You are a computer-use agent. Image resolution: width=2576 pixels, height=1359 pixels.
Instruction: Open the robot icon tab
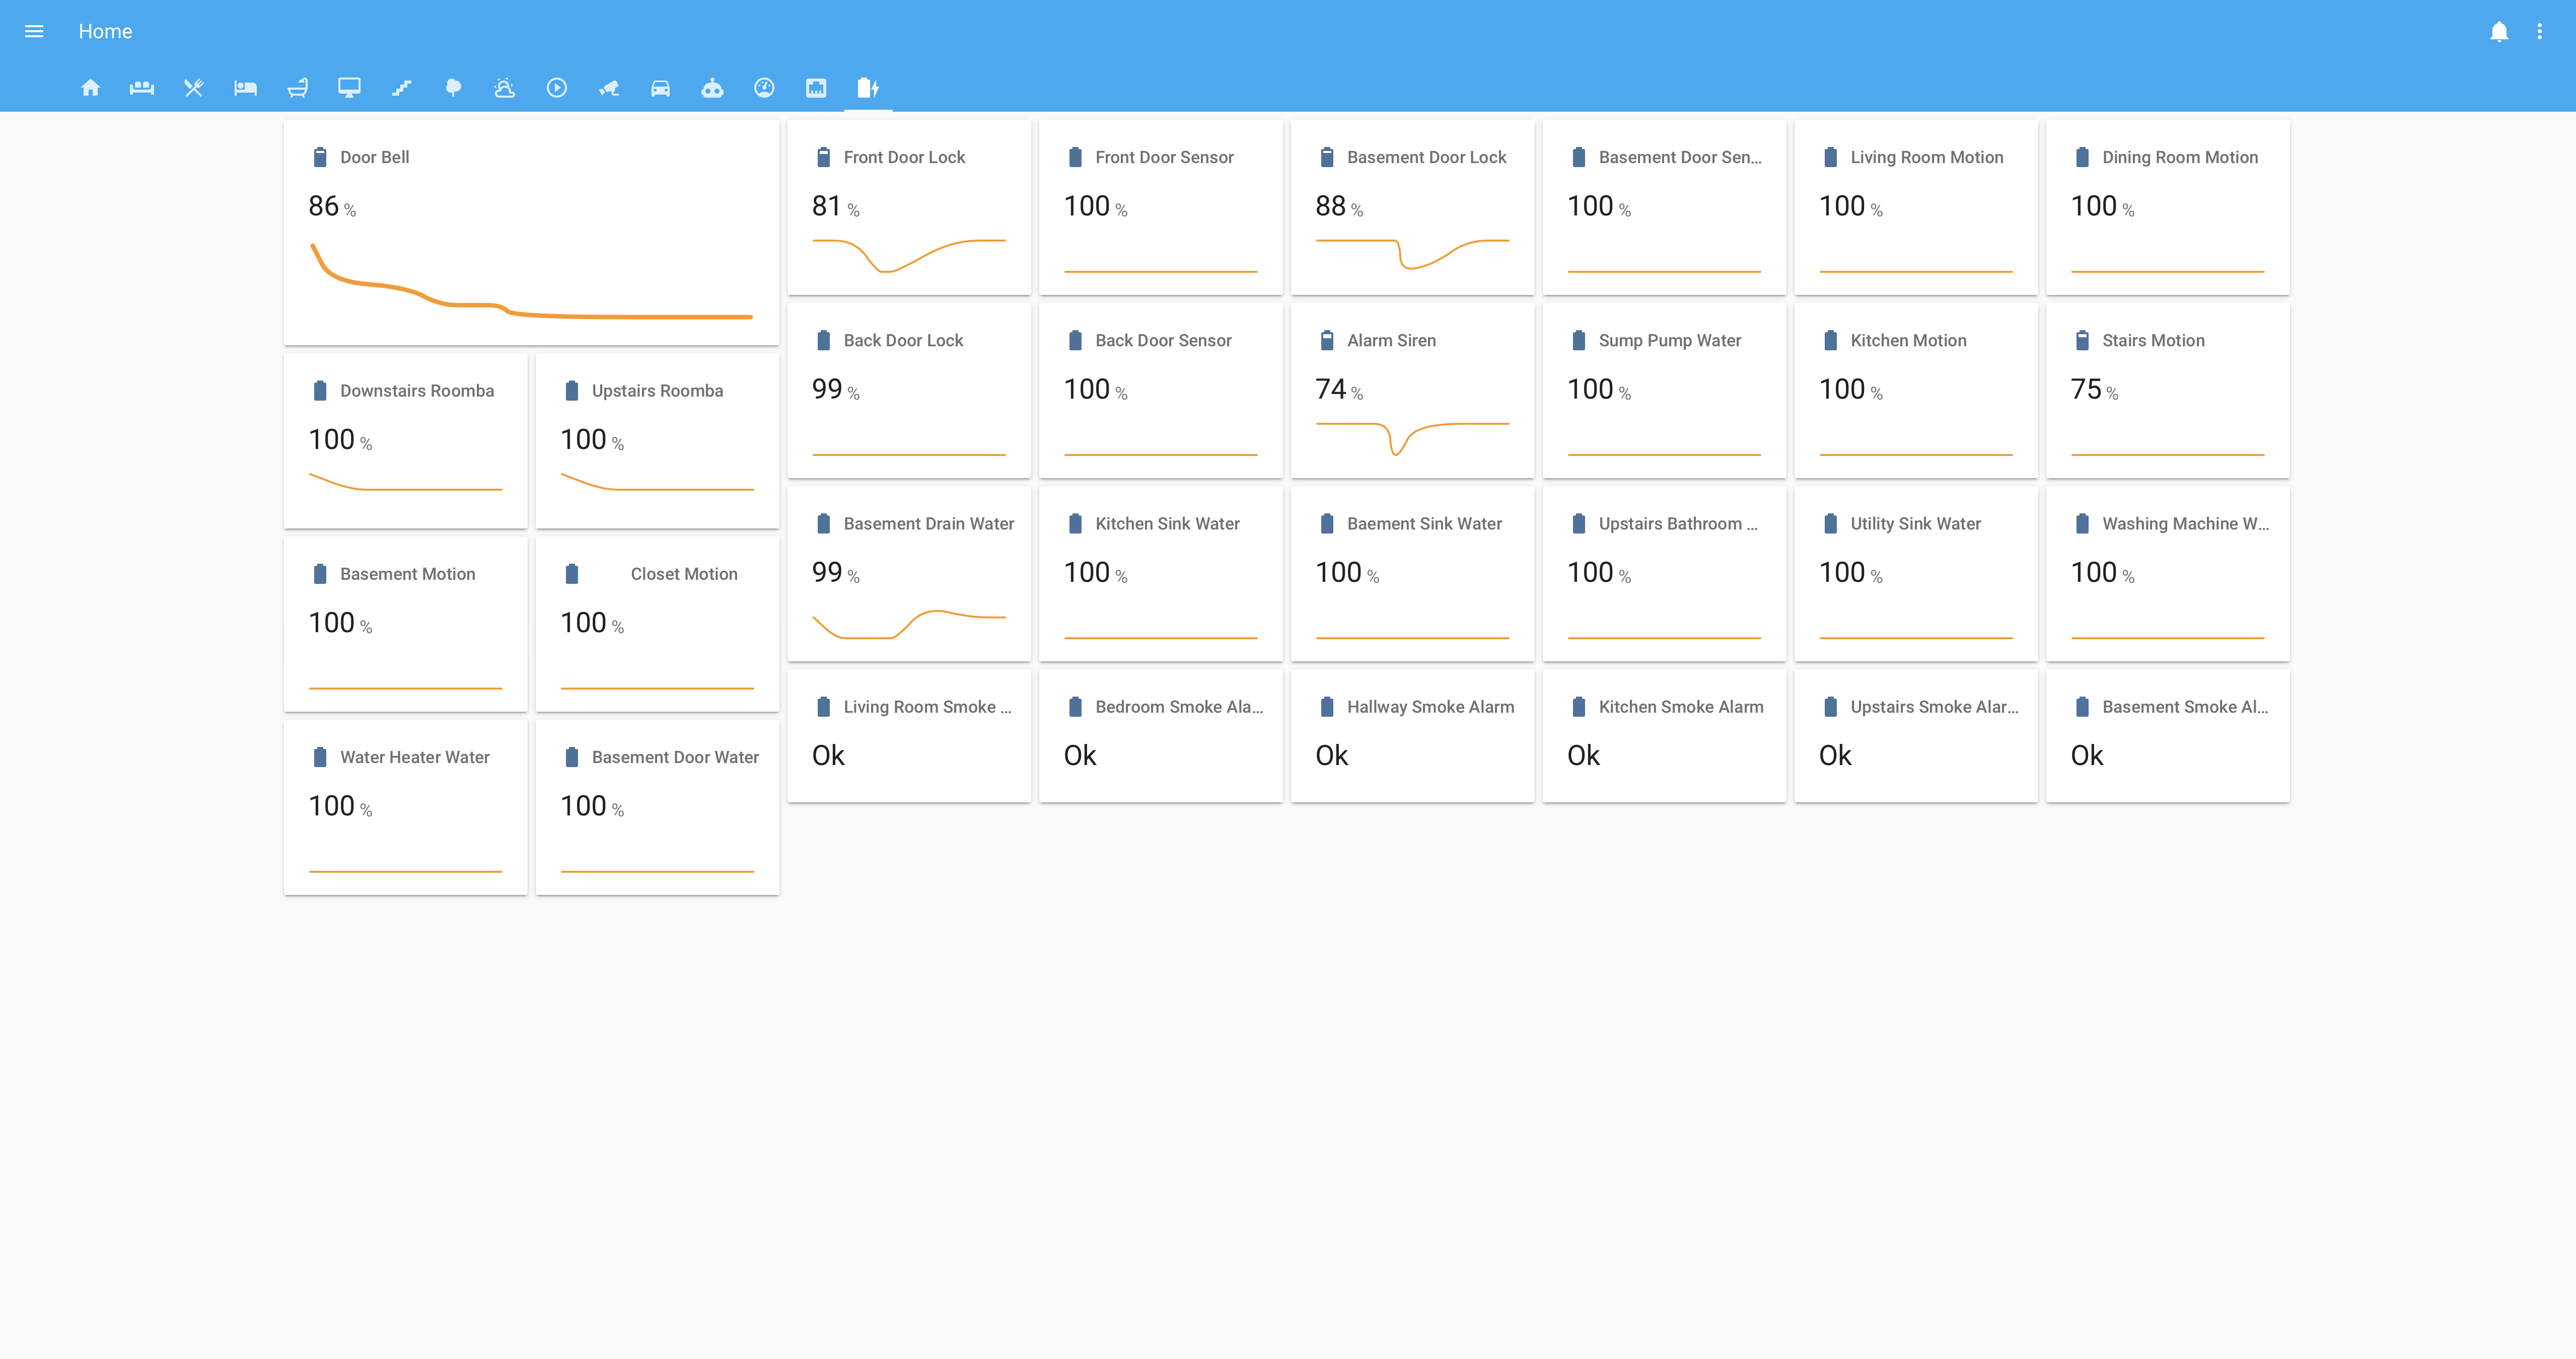tap(712, 88)
